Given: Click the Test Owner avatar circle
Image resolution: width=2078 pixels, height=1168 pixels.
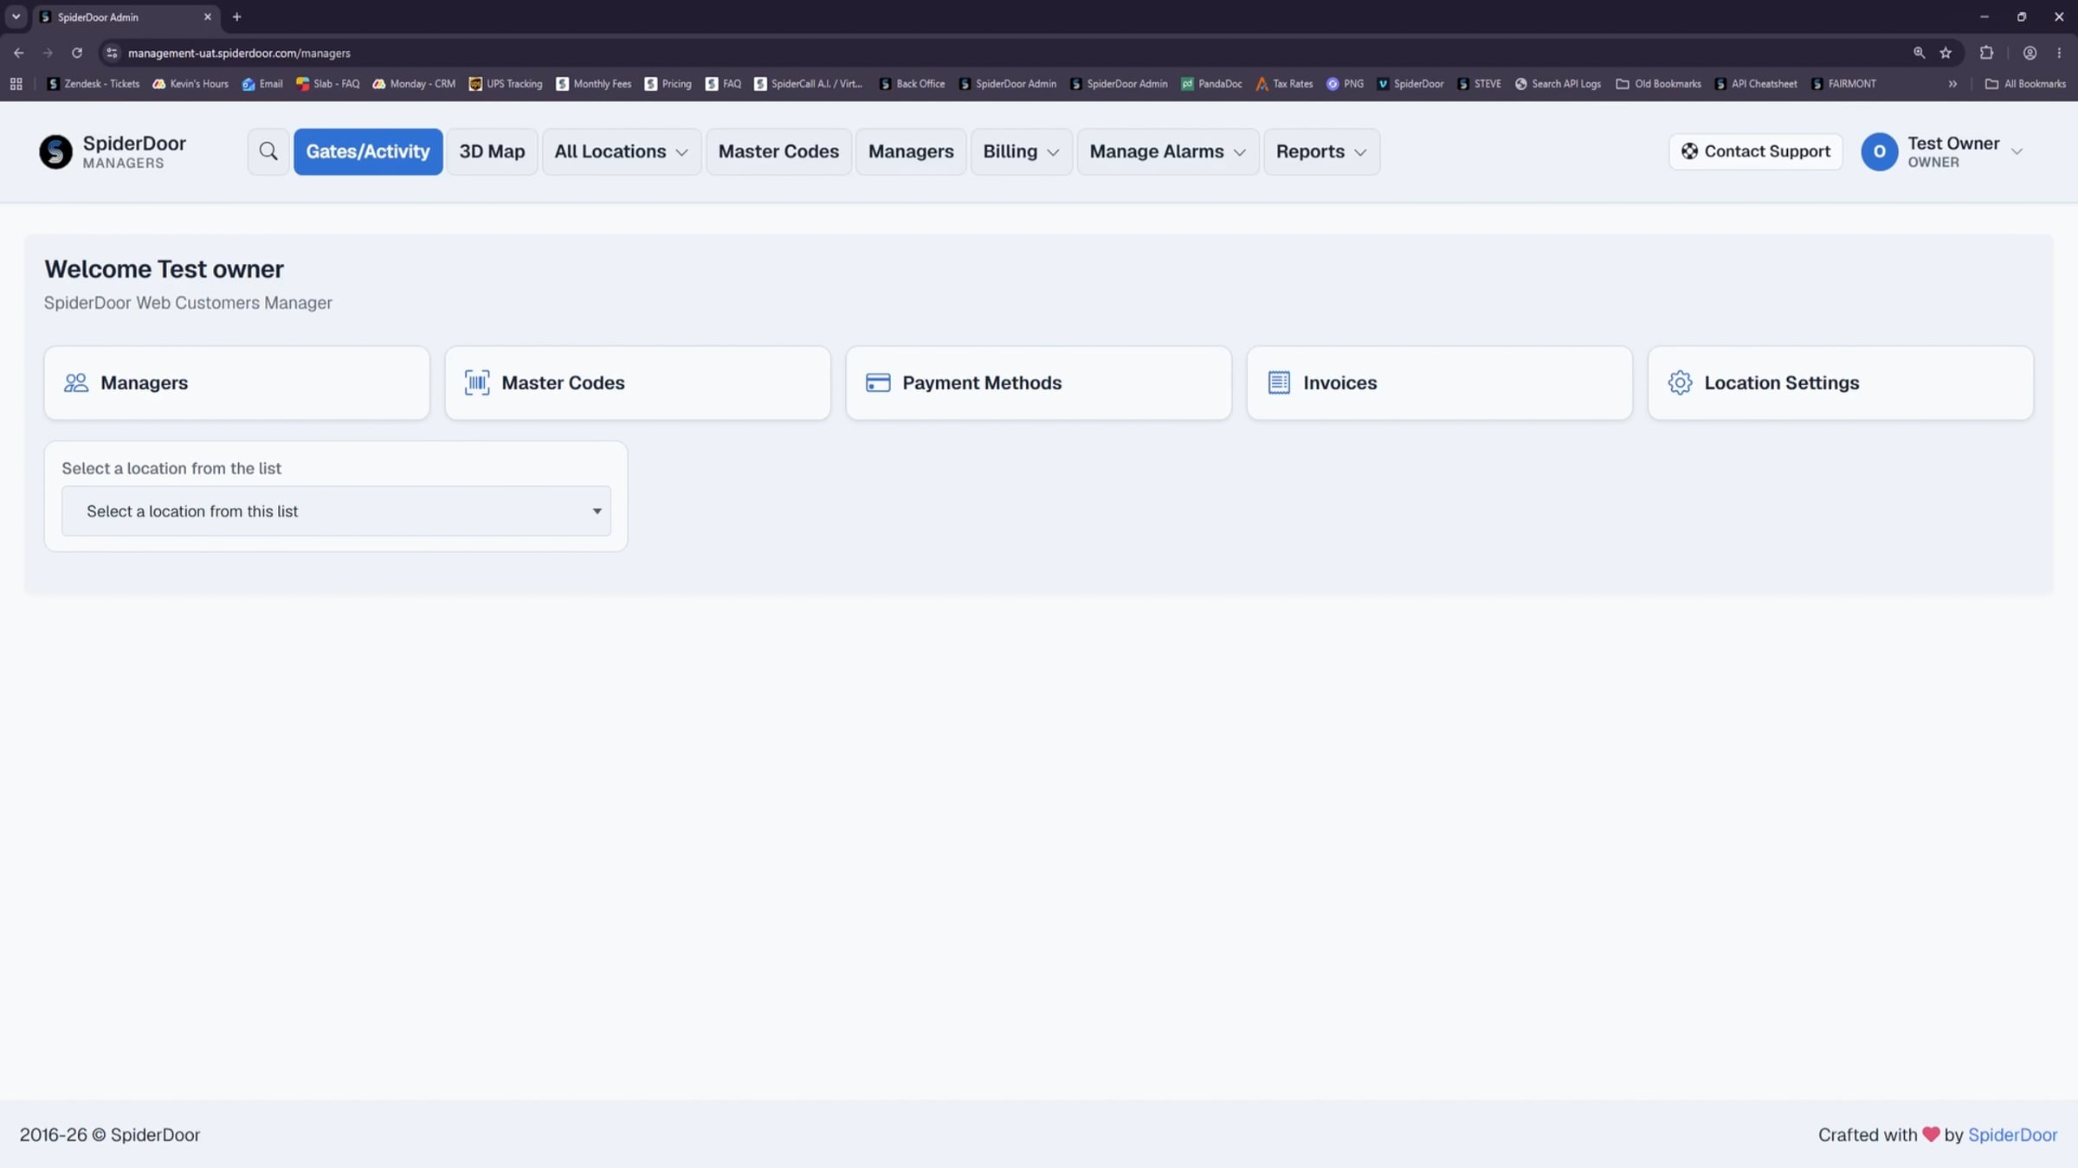Looking at the screenshot, I should click(1879, 151).
